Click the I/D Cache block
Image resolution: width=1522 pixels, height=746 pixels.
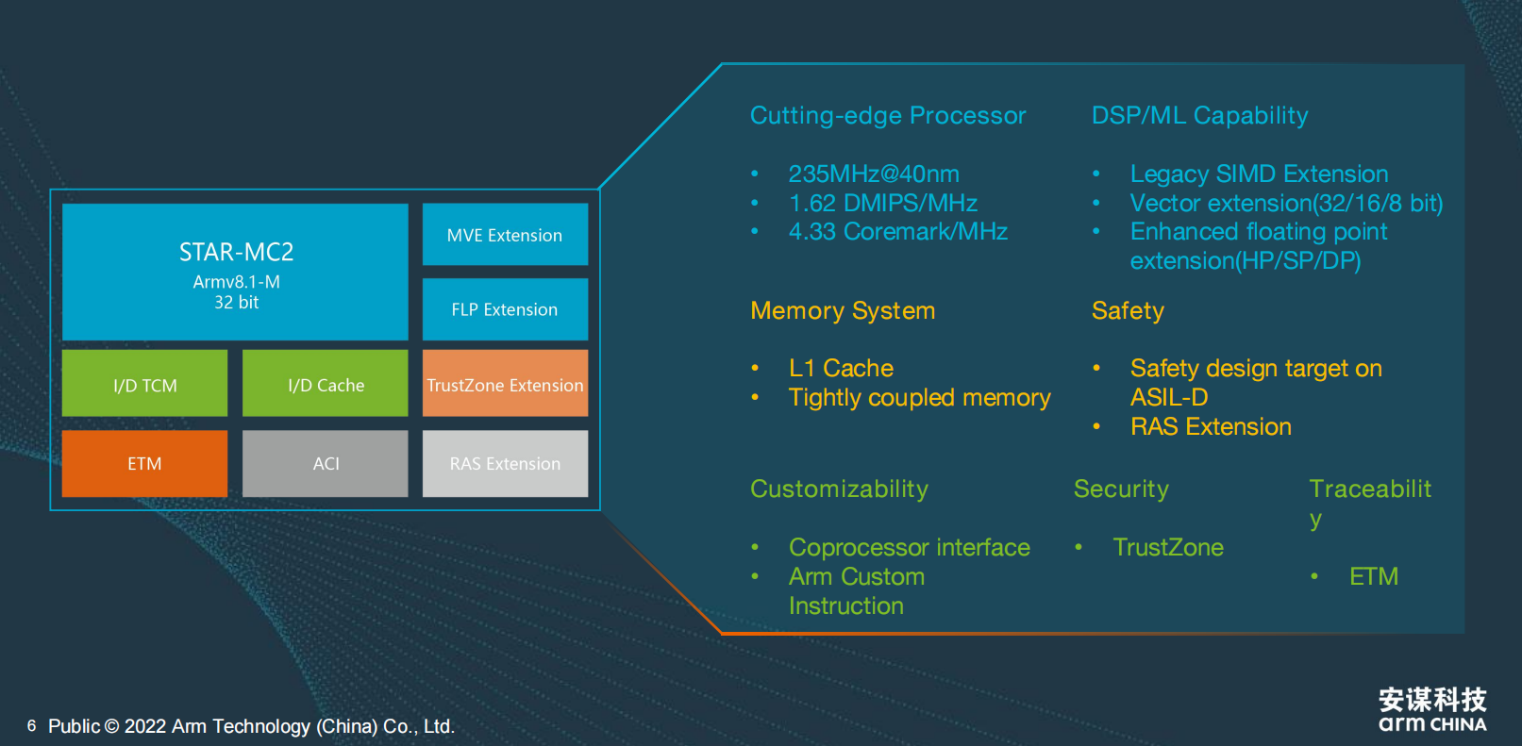[326, 384]
